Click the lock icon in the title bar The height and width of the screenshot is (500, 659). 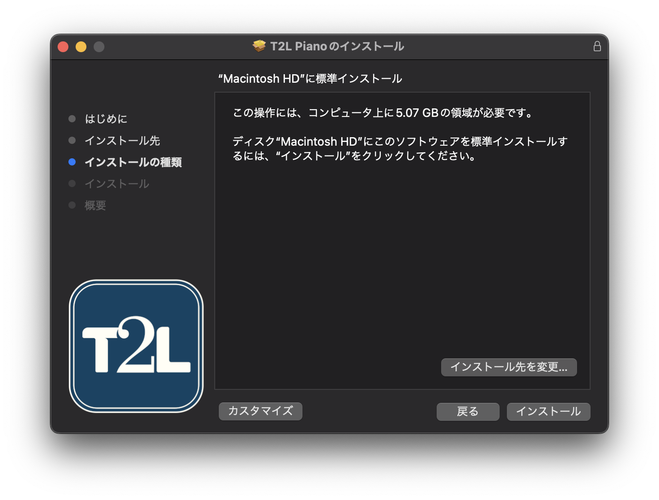pyautogui.click(x=597, y=46)
